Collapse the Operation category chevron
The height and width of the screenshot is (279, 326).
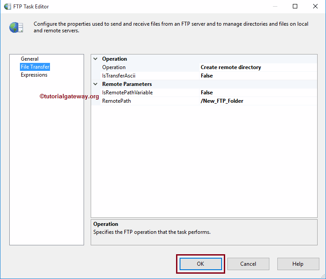tap(96, 59)
